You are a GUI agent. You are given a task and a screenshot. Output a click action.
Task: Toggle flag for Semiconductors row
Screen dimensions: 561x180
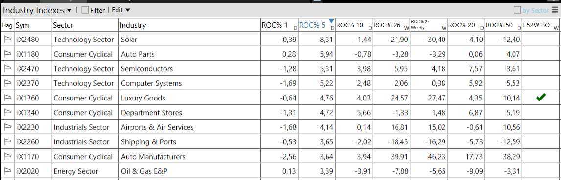click(x=7, y=69)
